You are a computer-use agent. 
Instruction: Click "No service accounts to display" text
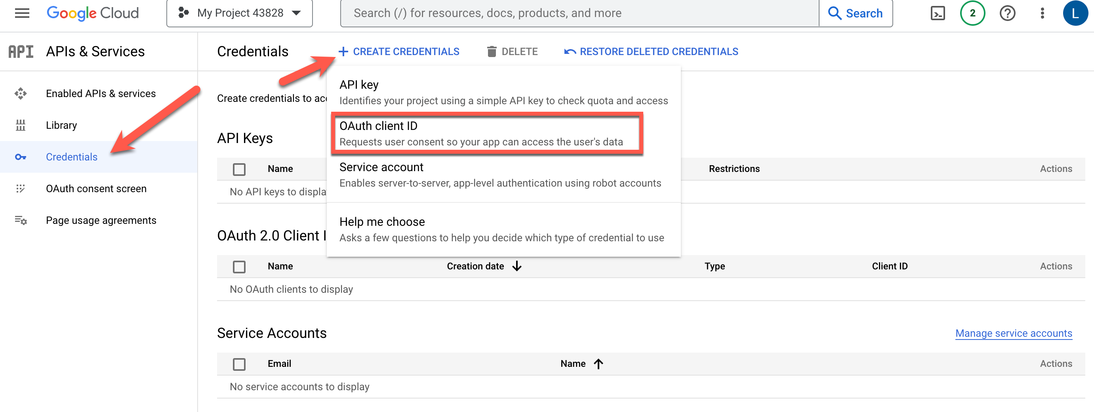point(299,387)
